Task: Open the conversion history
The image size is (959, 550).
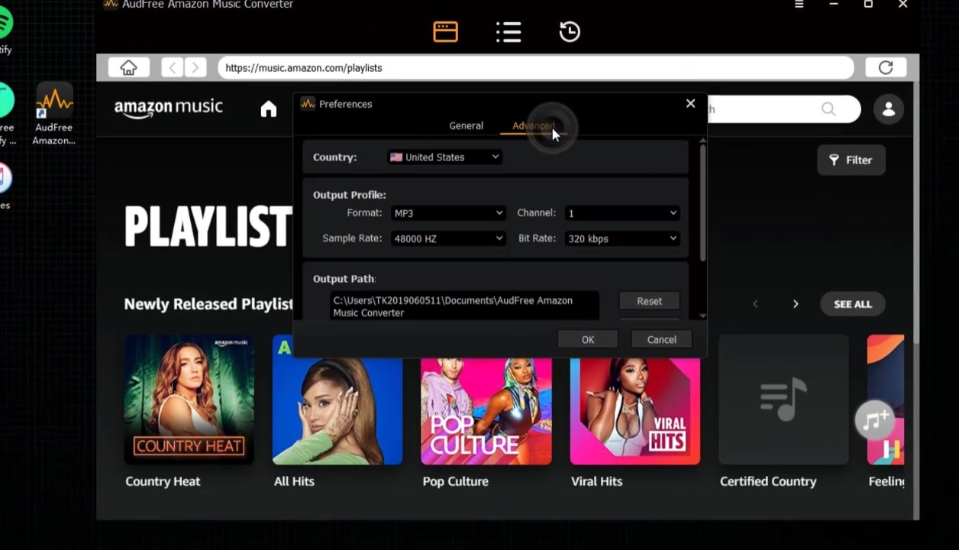Action: pyautogui.click(x=569, y=32)
